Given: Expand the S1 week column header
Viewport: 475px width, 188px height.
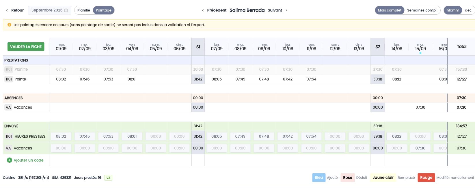Looking at the screenshot, I should click(198, 47).
